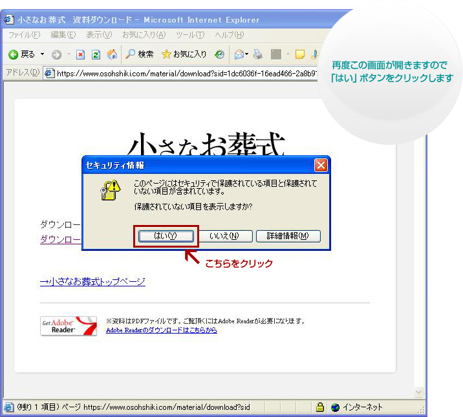
Task: Click the grey Forward arrow icon
Action: pos(56,54)
